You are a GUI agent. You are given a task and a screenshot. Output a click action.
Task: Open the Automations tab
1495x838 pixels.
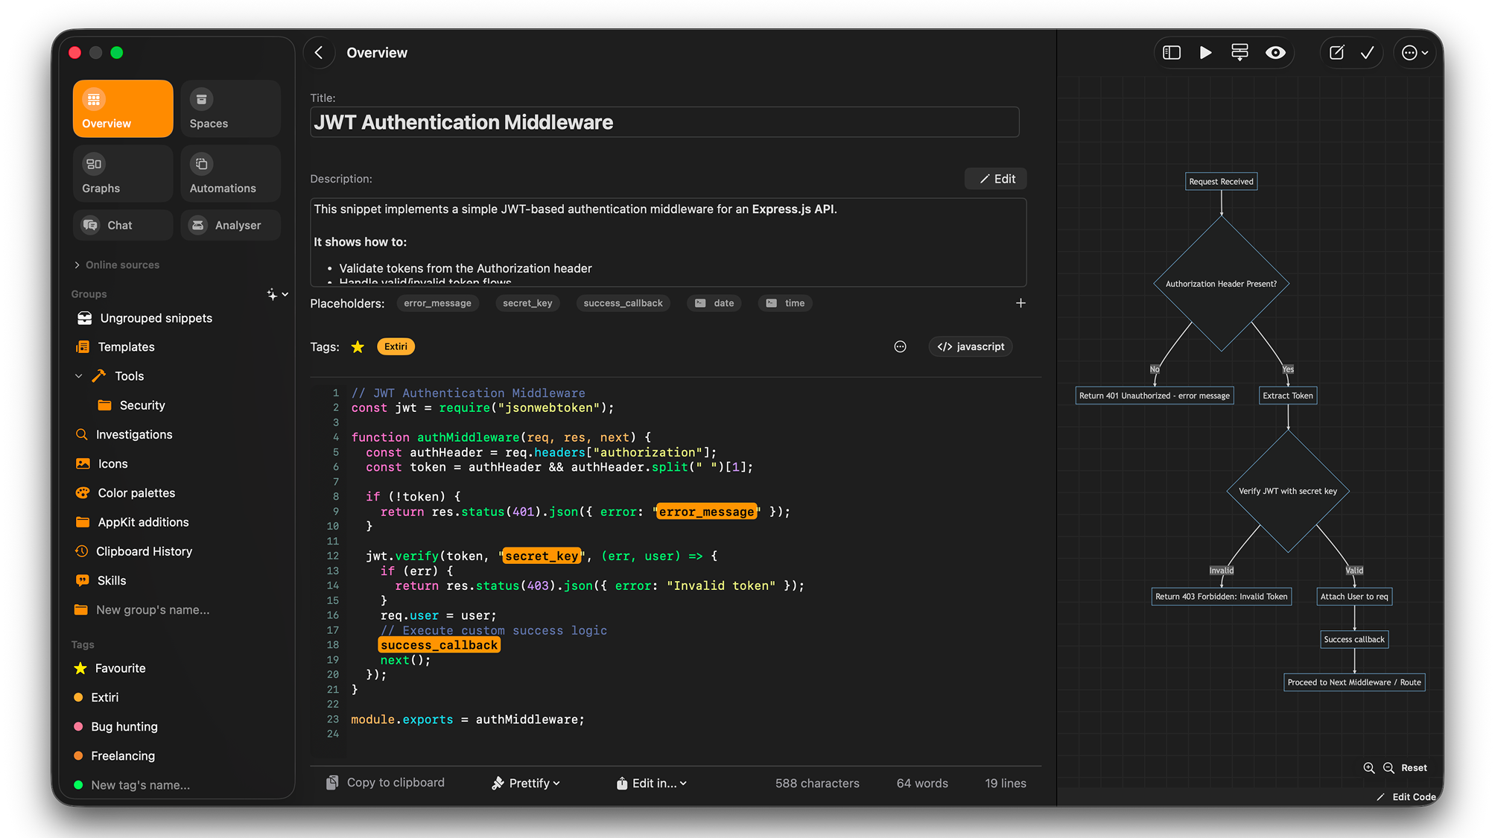(x=230, y=174)
